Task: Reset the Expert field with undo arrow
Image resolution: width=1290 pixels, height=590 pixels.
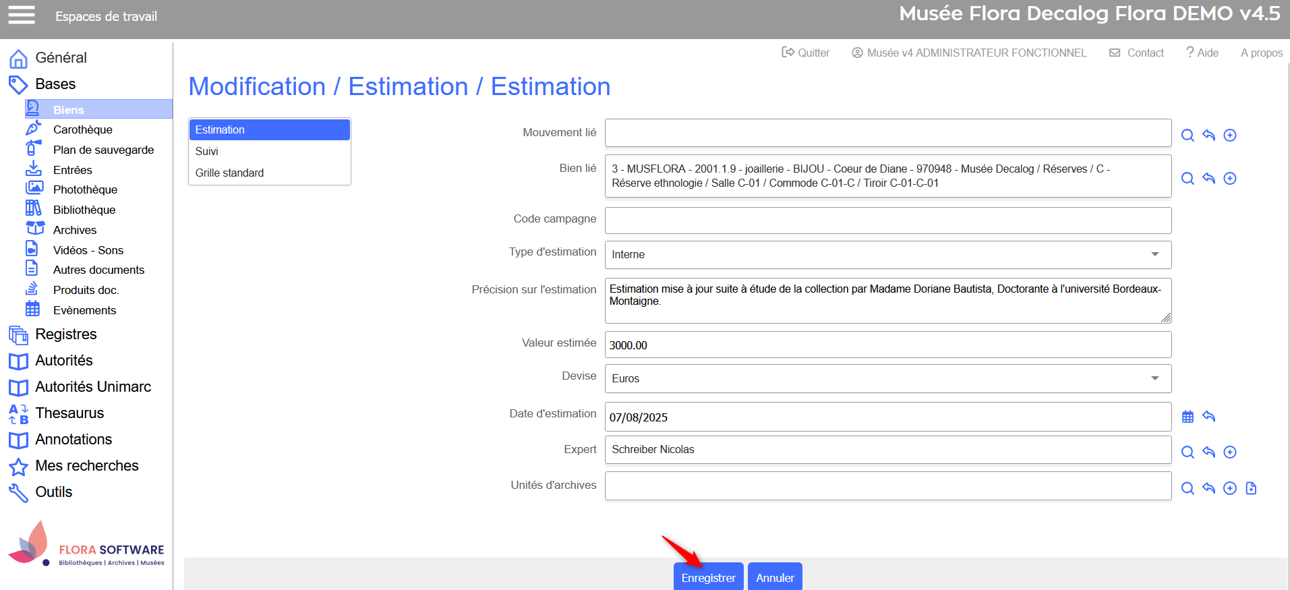Action: (x=1208, y=452)
